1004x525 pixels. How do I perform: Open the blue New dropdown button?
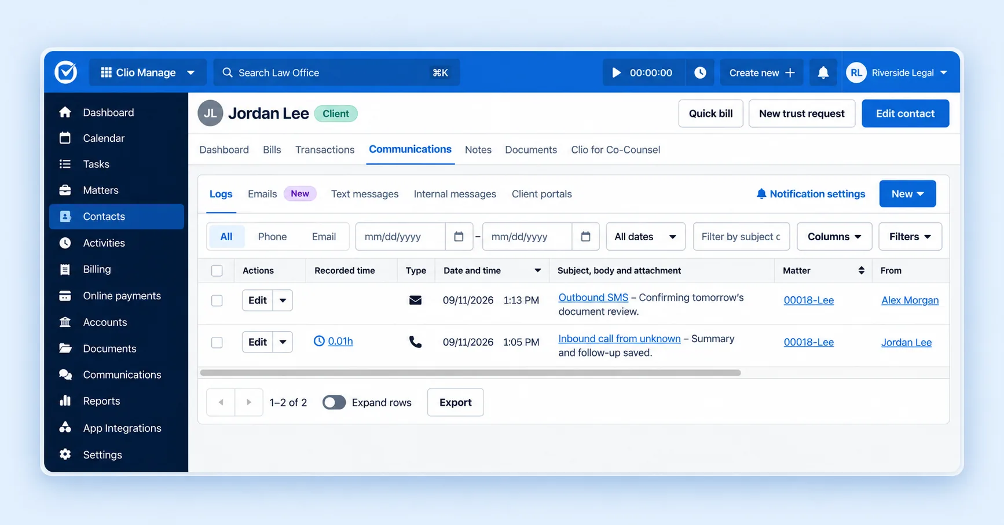908,194
